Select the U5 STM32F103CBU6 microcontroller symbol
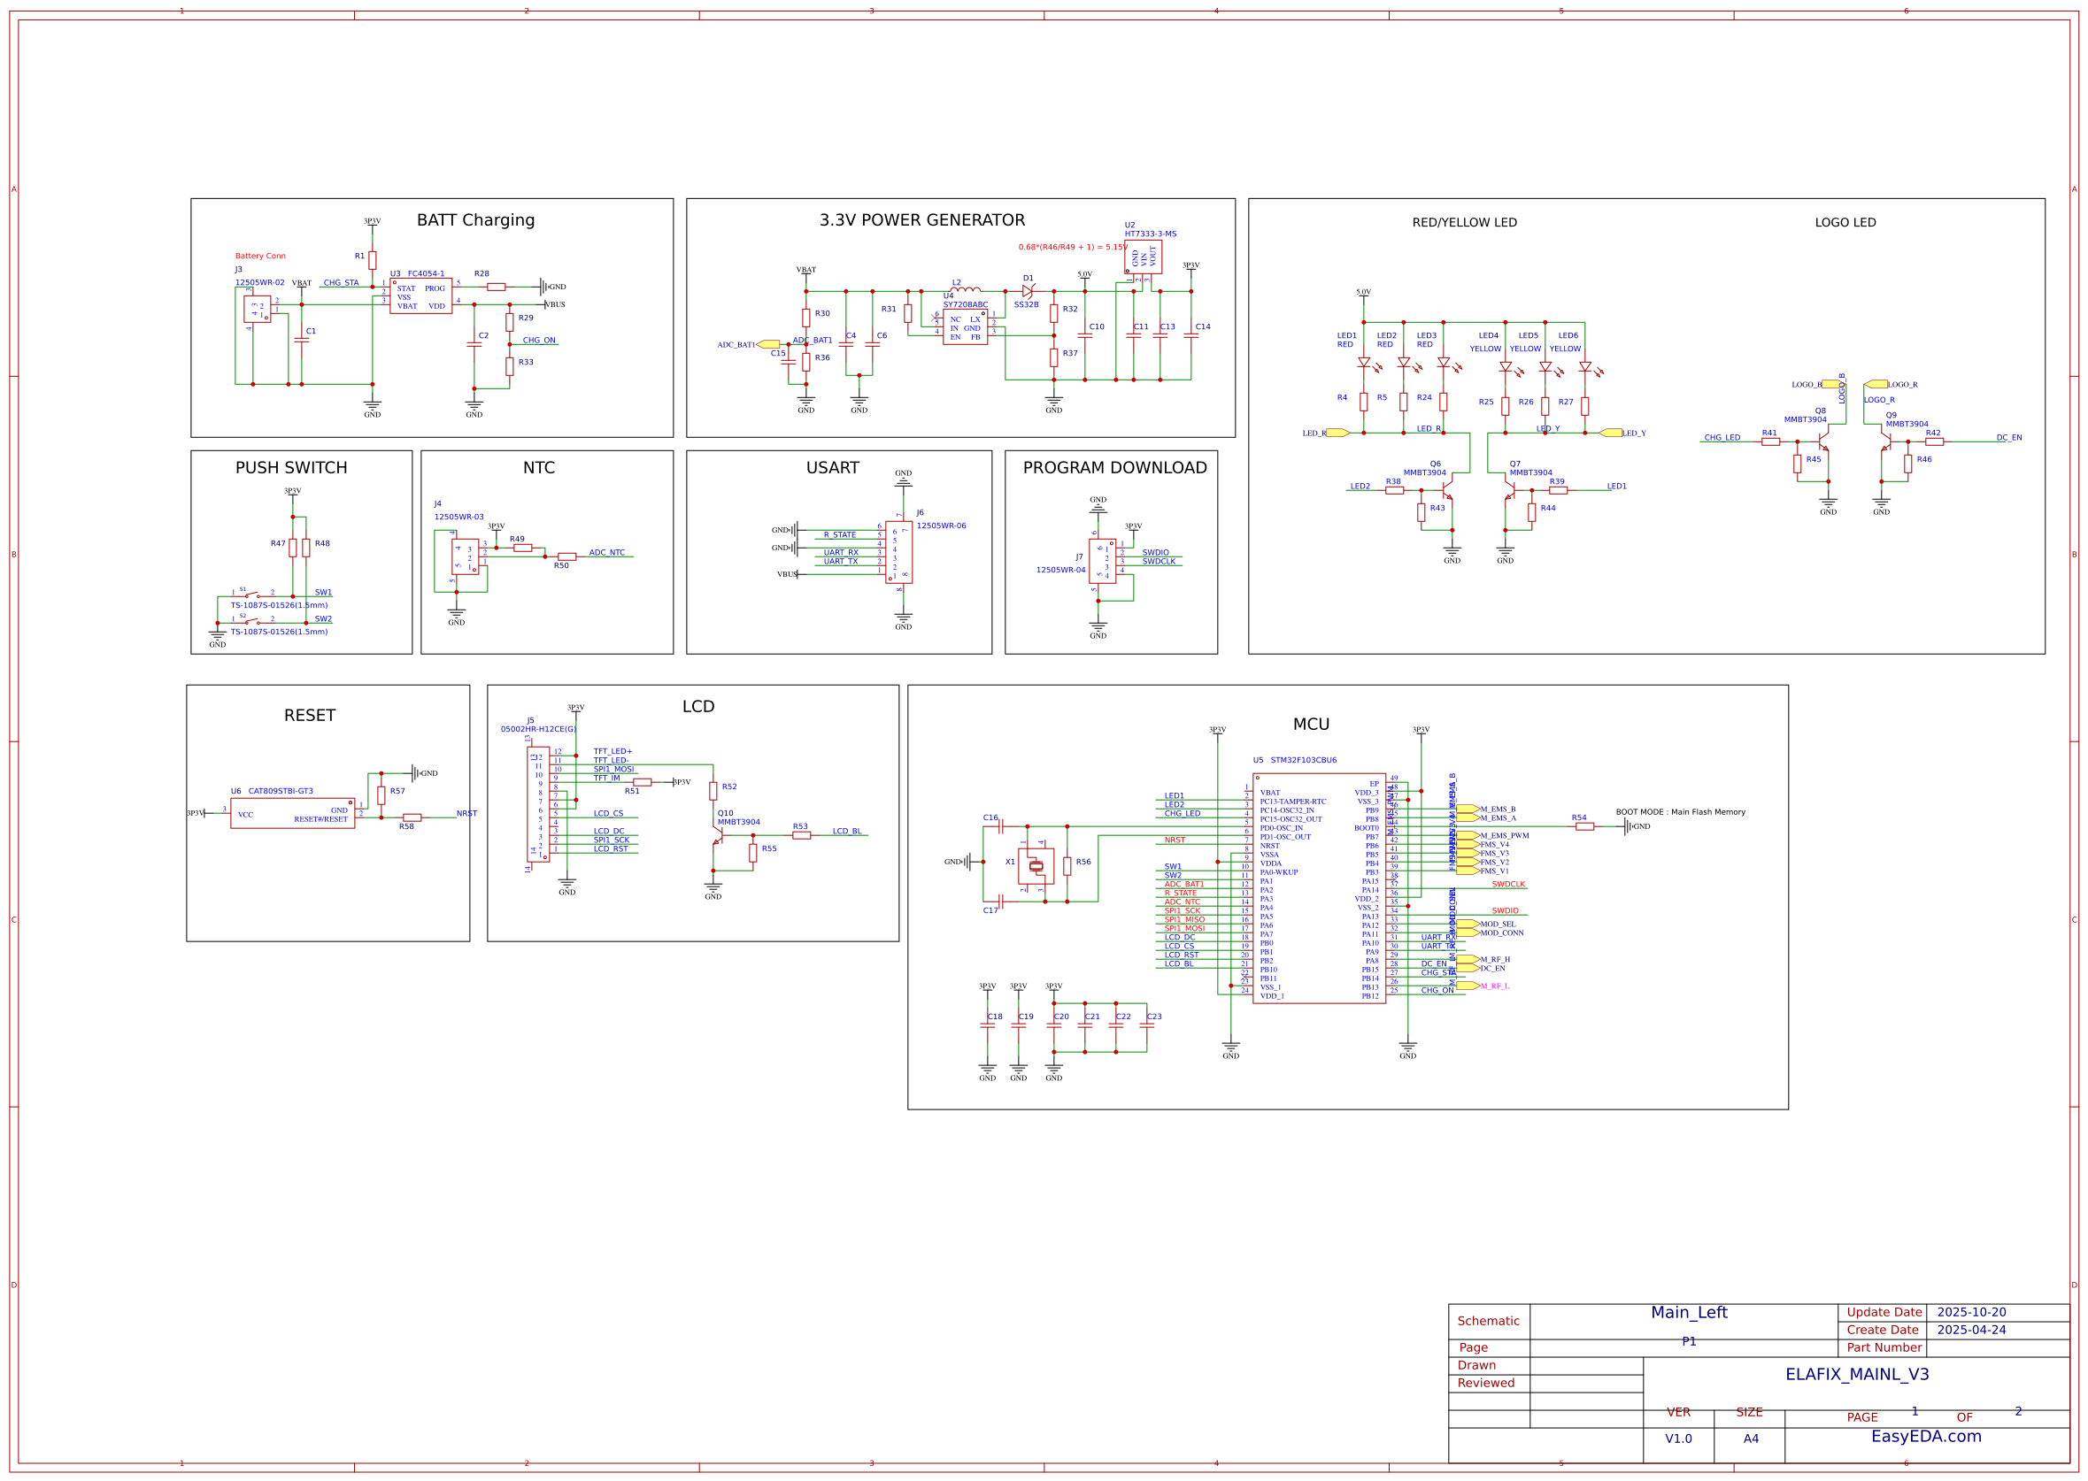 tap(1319, 889)
